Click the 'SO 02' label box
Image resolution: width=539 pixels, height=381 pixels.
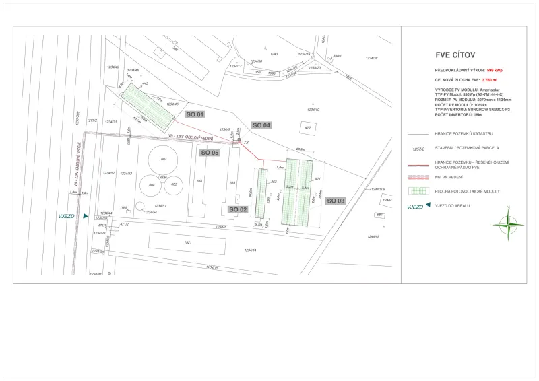[x=238, y=209]
